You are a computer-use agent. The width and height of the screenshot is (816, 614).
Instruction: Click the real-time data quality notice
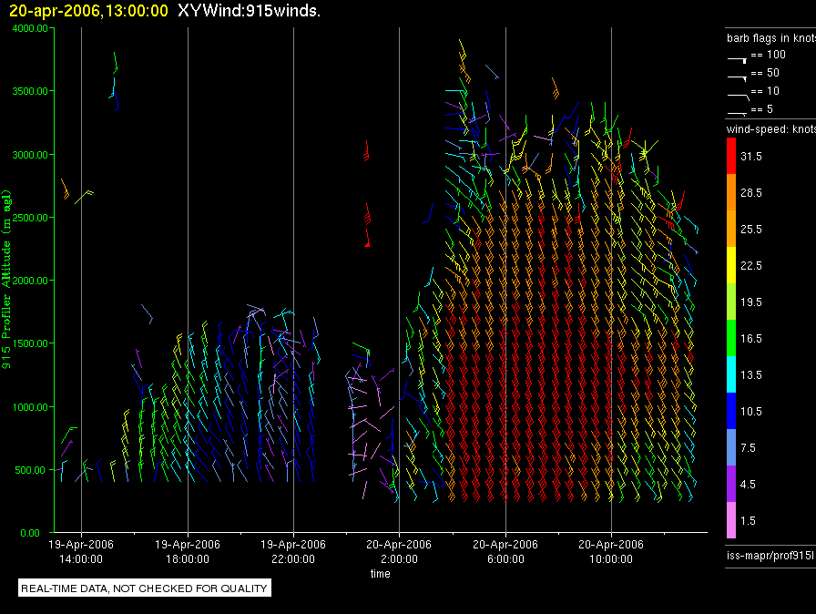pyautogui.click(x=145, y=588)
